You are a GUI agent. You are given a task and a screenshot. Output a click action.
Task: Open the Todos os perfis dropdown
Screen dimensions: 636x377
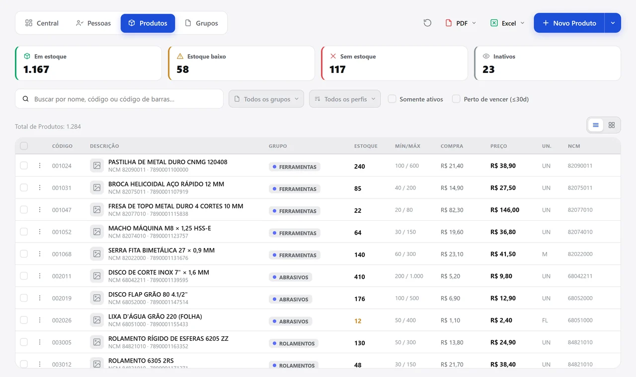pos(345,99)
